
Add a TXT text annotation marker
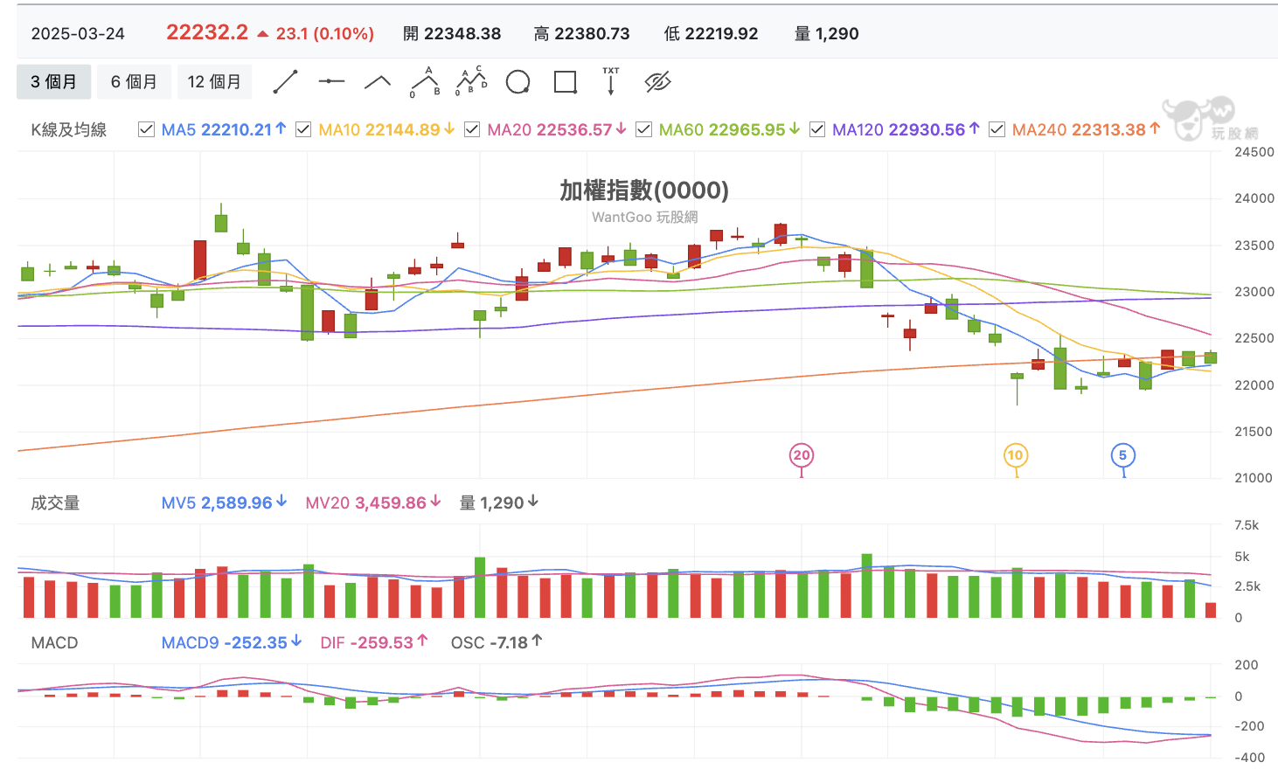coord(611,81)
